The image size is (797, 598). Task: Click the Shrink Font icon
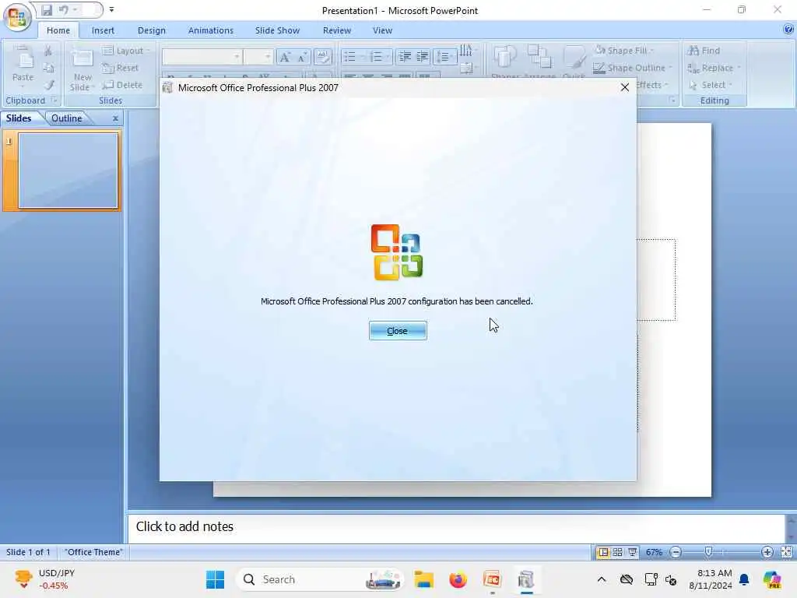302,56
